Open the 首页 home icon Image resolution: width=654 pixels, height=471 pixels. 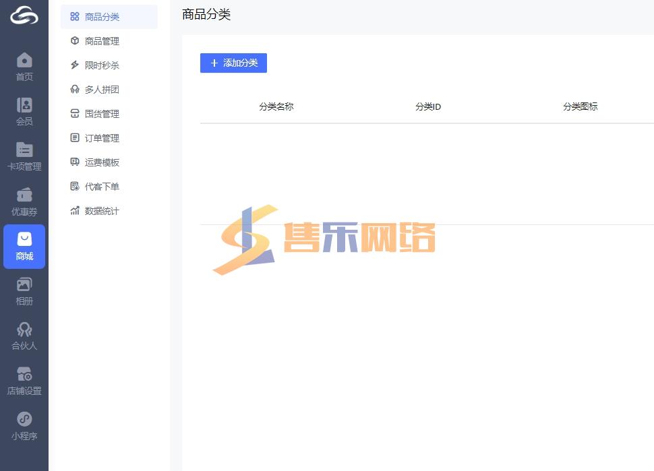click(24, 60)
